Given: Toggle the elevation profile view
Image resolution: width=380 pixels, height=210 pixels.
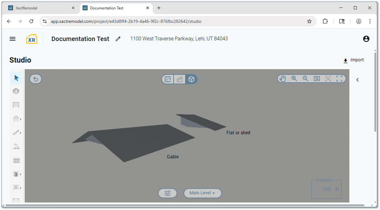Looking at the screenshot, I should [180, 79].
